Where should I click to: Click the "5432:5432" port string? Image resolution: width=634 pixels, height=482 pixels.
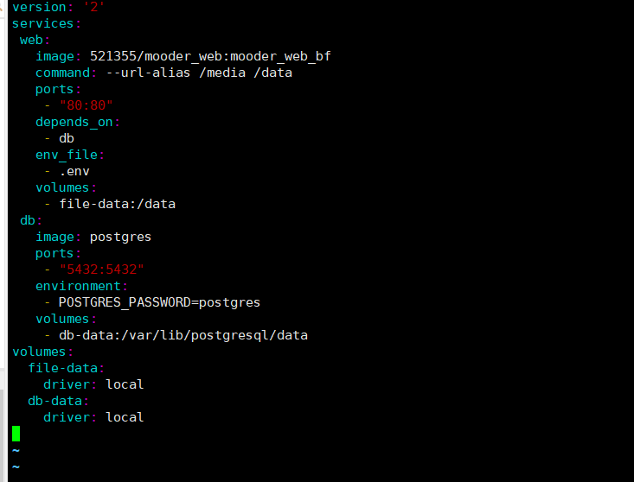(x=101, y=270)
